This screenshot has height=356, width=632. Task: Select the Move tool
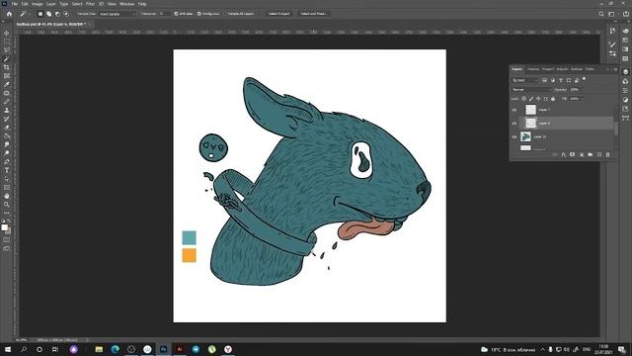[7, 33]
